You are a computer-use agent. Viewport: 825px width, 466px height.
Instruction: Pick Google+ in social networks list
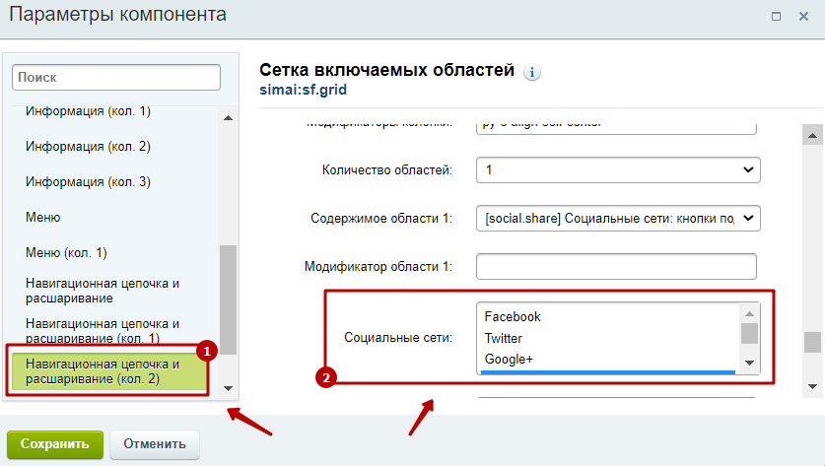coord(509,359)
